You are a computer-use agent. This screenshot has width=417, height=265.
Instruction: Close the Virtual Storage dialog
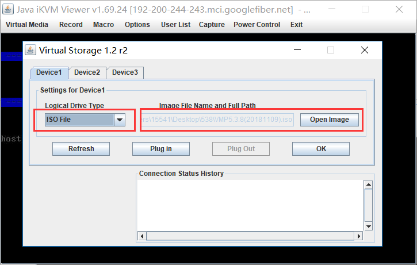(x=365, y=50)
